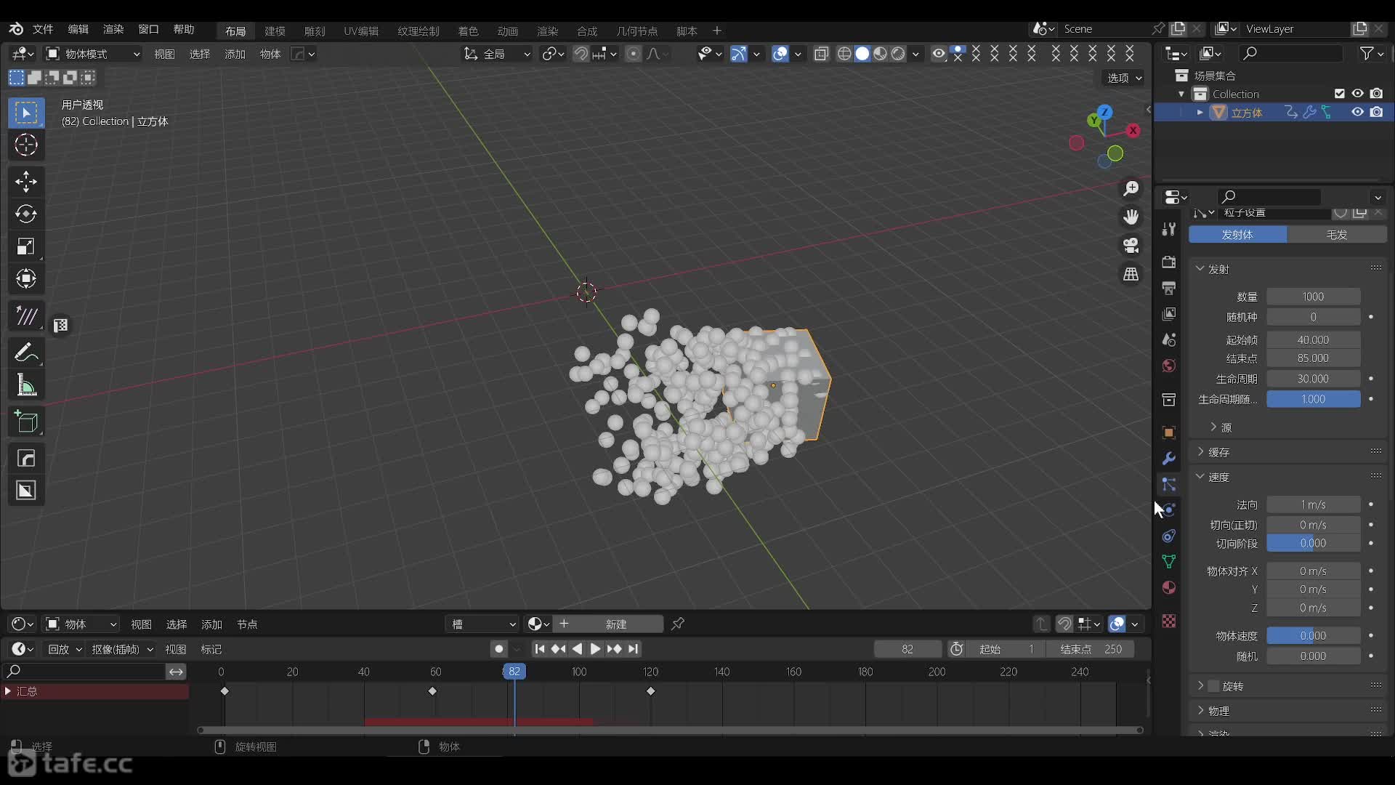Screen dimensions: 1395x785
Task: Click the 物体速度 value slider
Action: (1313, 635)
